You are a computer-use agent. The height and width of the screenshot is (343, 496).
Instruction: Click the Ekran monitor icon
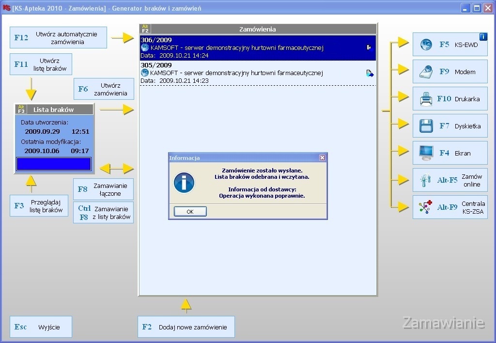tap(426, 154)
